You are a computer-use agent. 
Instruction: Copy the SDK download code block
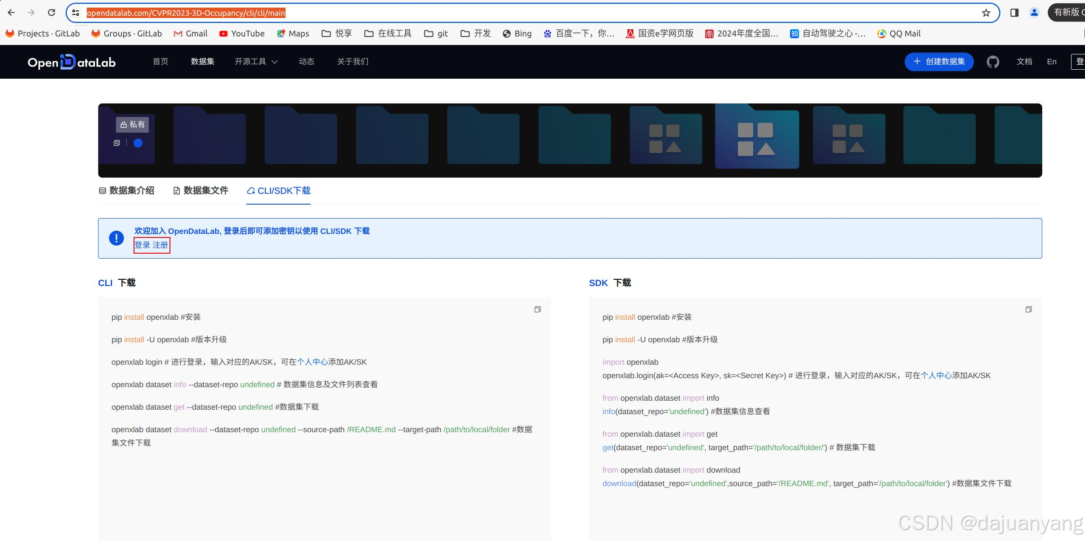click(1028, 309)
